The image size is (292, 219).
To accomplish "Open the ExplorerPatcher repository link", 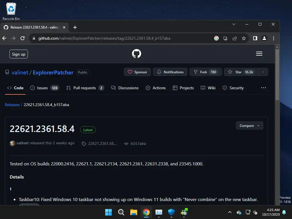I will pos(53,72).
